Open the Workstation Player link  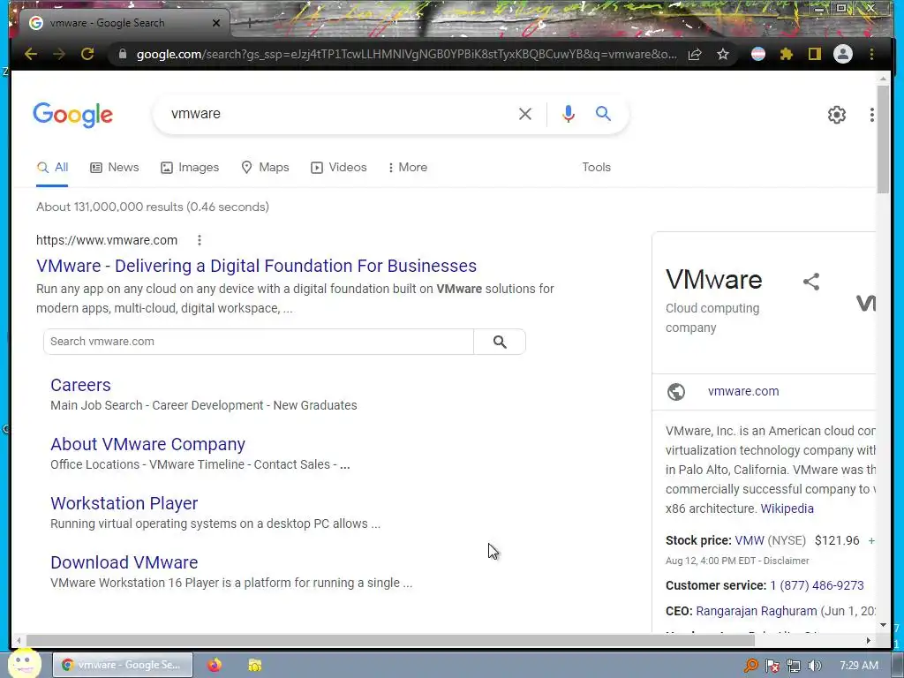124,503
